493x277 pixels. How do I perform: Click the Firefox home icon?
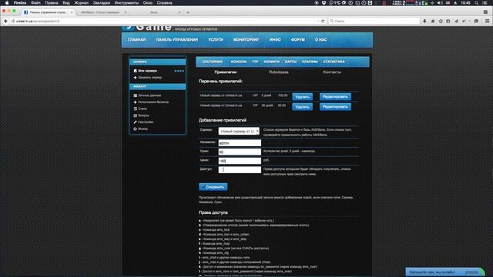pyautogui.click(x=433, y=21)
